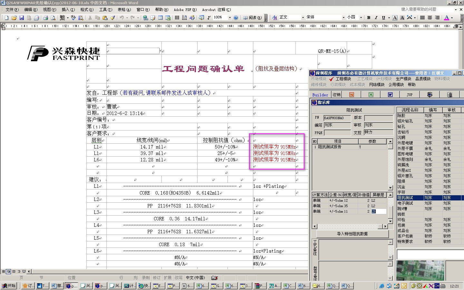Activate the Format Painter brush
The height and width of the screenshot is (290, 464).
point(112,18)
